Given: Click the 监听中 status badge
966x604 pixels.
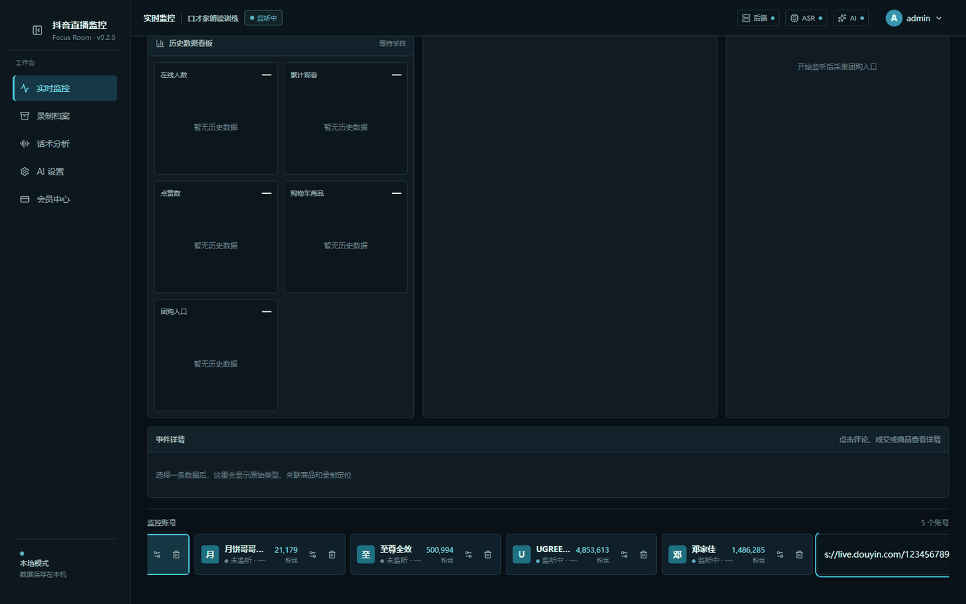Looking at the screenshot, I should click(264, 18).
